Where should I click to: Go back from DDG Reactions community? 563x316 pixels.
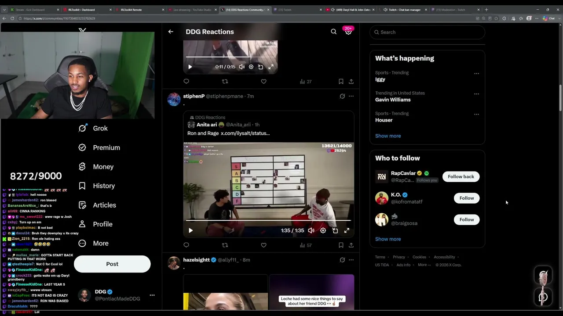tap(171, 32)
